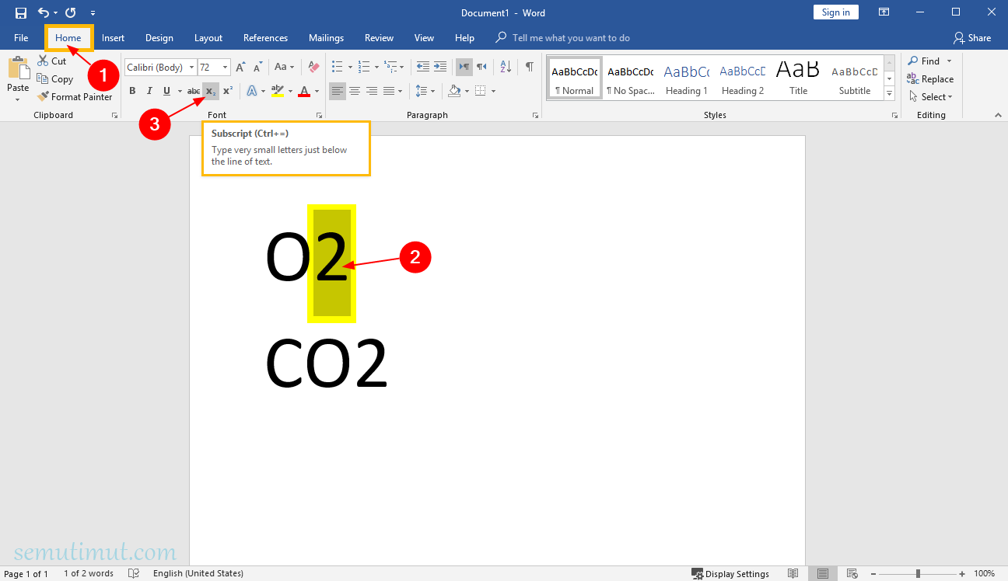Click the zoom in plus button
Viewport: 1008px width, 581px height.
(x=962, y=573)
